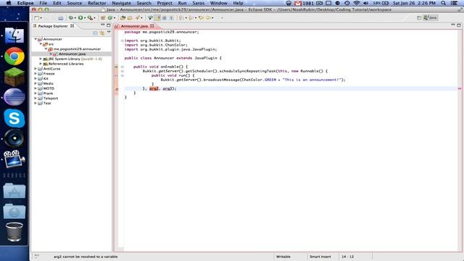Open the Refactor menu

pyautogui.click(x=96, y=3)
